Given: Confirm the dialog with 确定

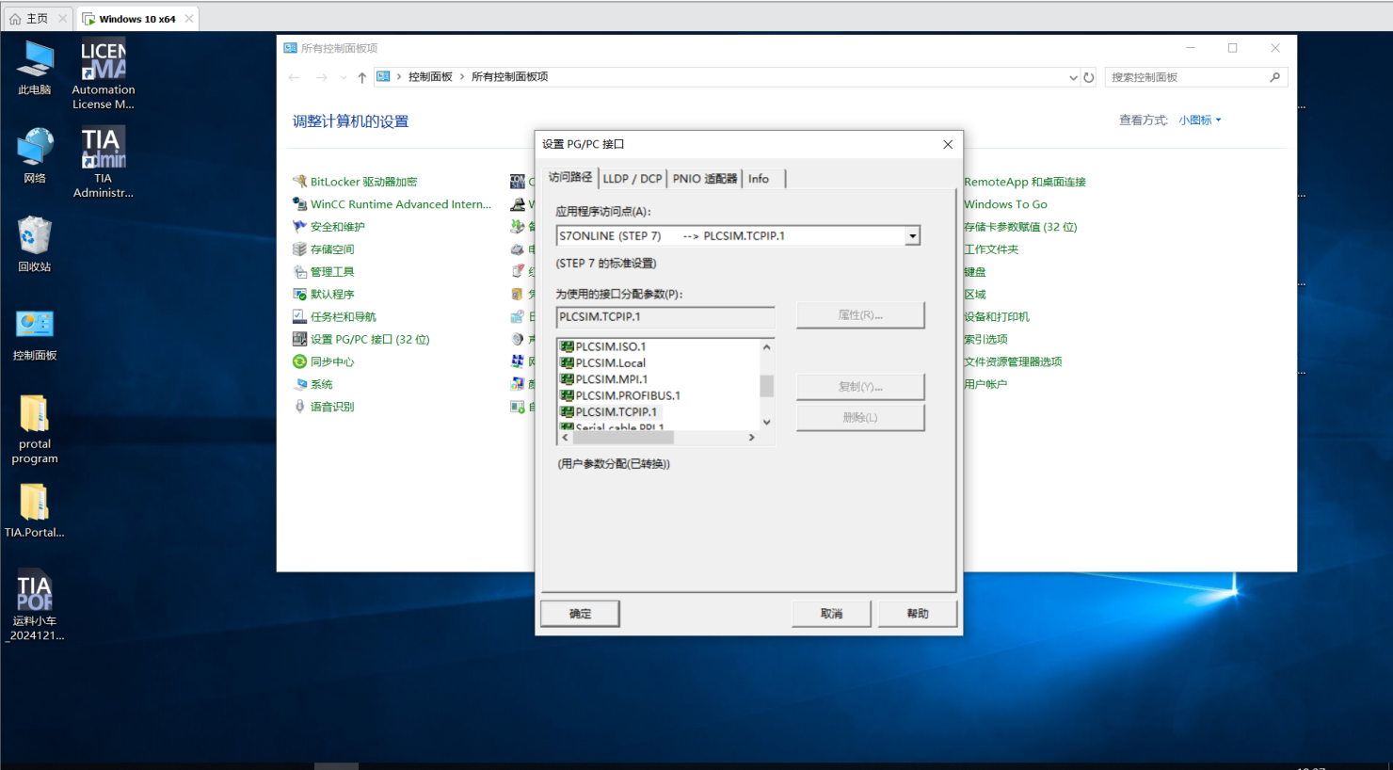Looking at the screenshot, I should [x=580, y=614].
